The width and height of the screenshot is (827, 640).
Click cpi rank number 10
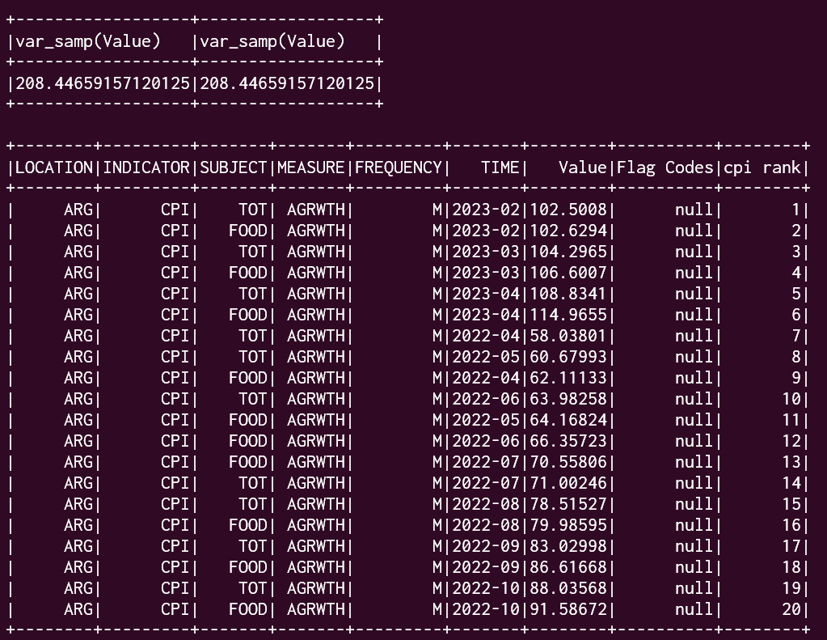791,399
